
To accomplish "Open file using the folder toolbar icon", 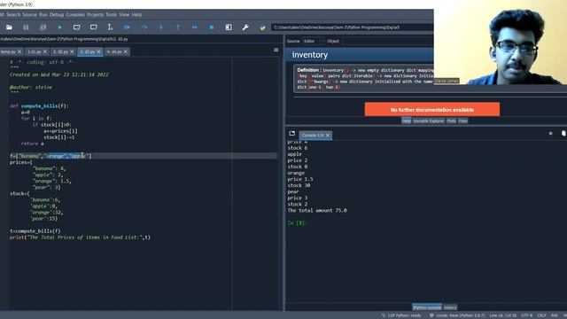I will pos(9,27).
